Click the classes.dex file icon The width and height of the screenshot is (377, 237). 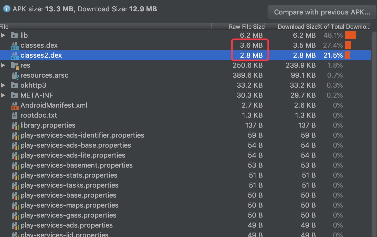point(15,46)
